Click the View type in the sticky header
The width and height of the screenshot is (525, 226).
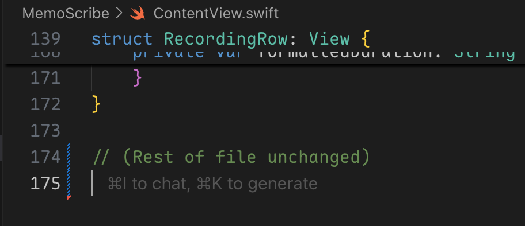pos(329,40)
